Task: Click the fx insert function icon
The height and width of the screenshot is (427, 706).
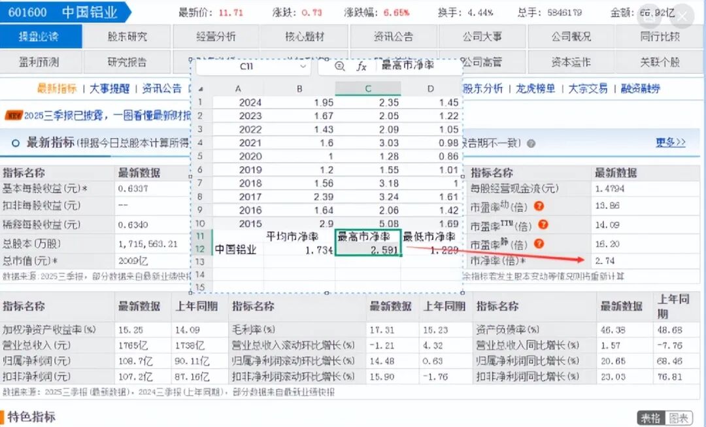Action: point(361,67)
